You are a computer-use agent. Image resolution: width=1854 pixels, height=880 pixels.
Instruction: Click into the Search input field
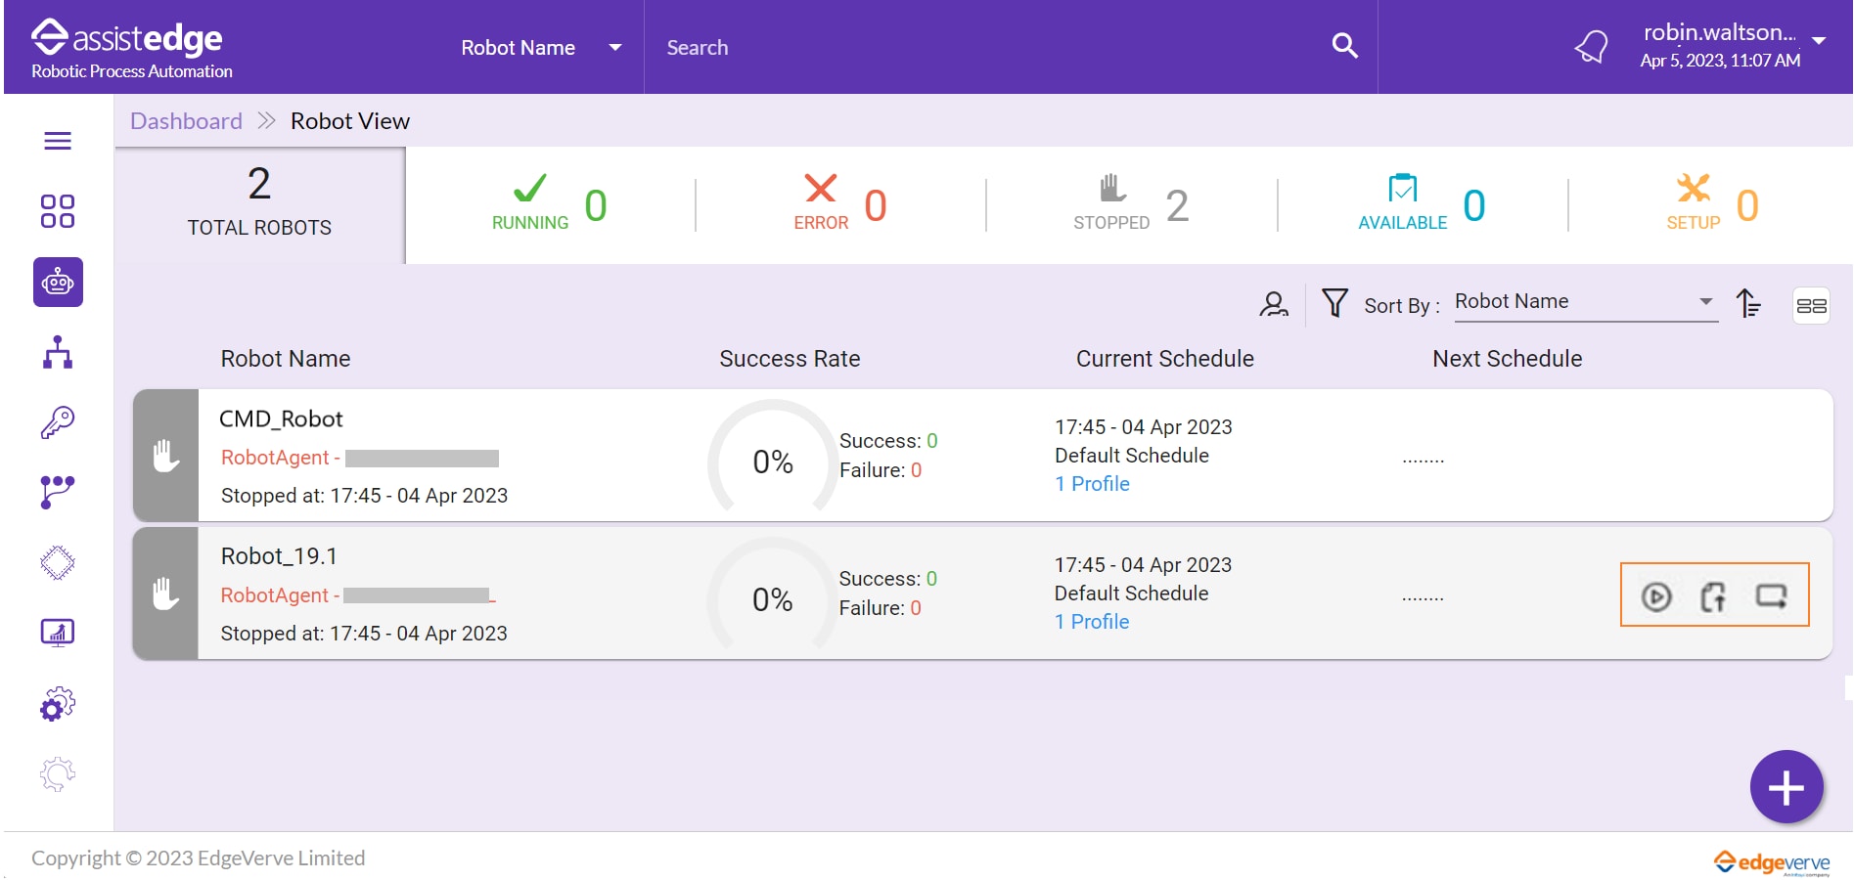[x=988, y=47]
